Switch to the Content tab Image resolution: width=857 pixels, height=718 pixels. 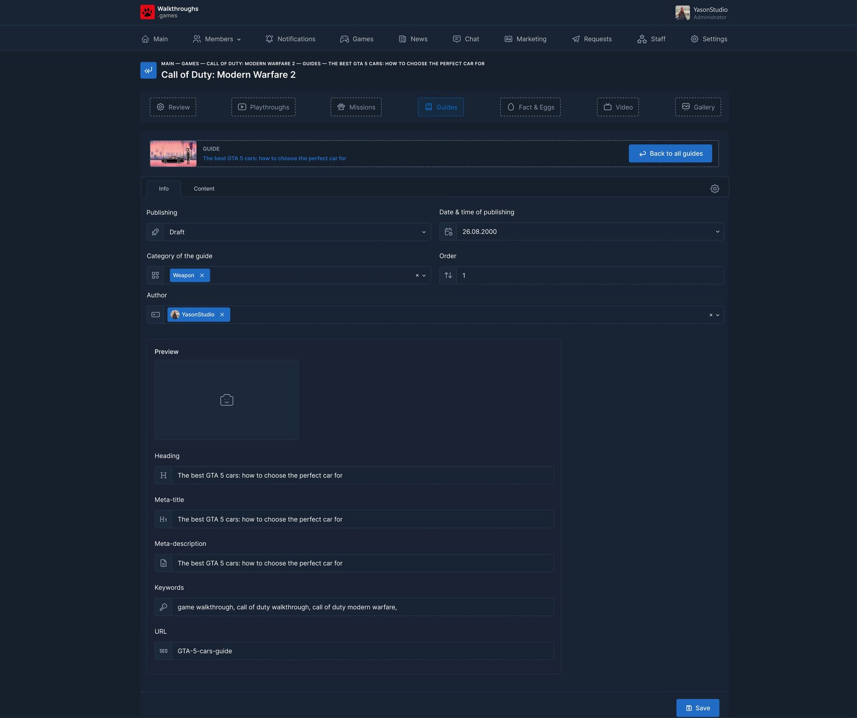(204, 189)
